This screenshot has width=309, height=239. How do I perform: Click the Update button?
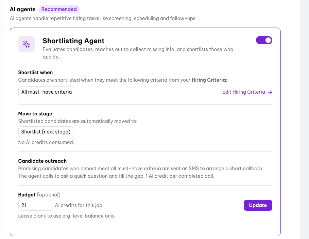(258, 205)
